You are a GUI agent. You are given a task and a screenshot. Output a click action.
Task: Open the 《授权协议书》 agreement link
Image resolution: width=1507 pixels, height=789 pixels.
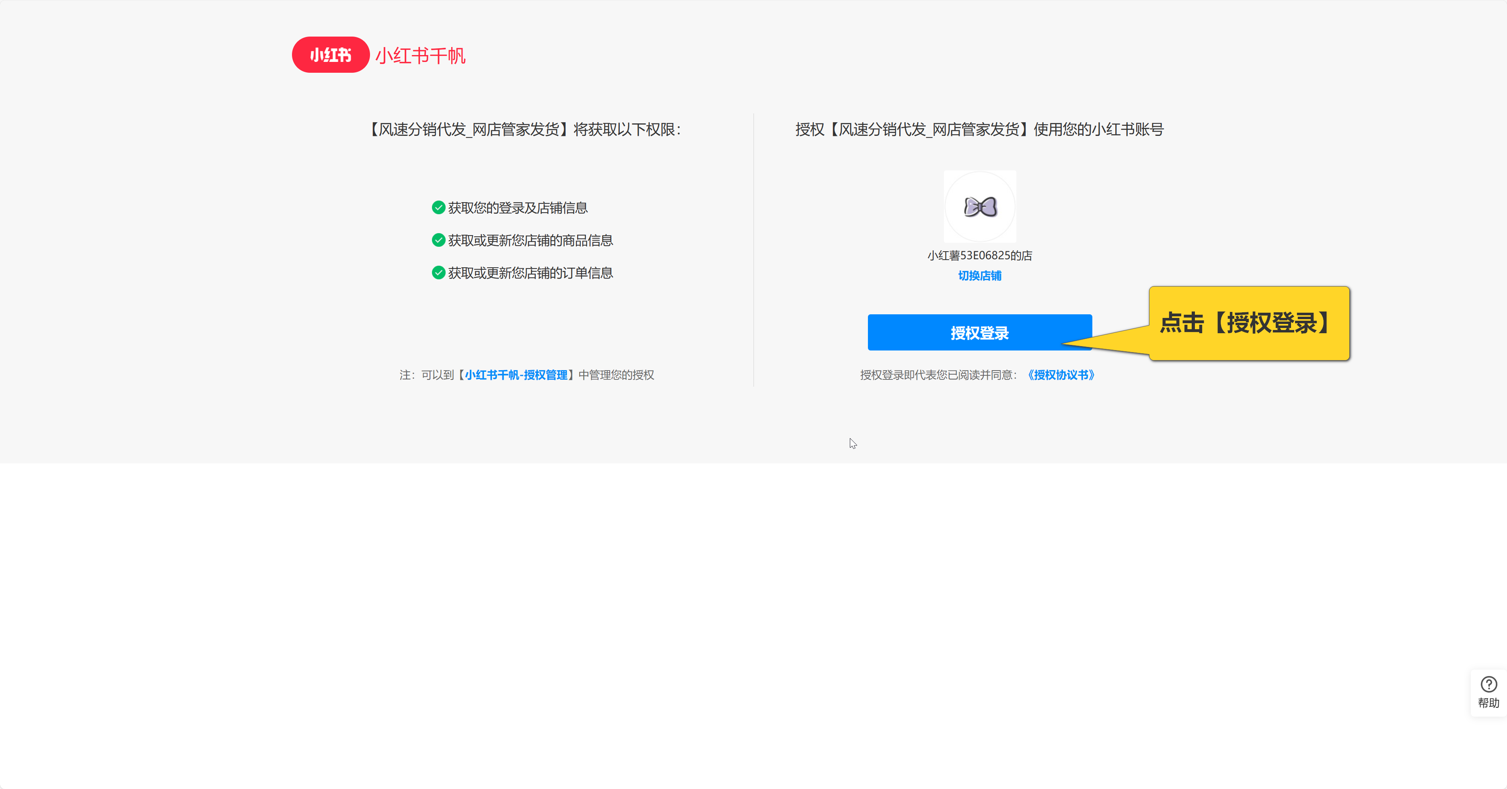click(1061, 375)
